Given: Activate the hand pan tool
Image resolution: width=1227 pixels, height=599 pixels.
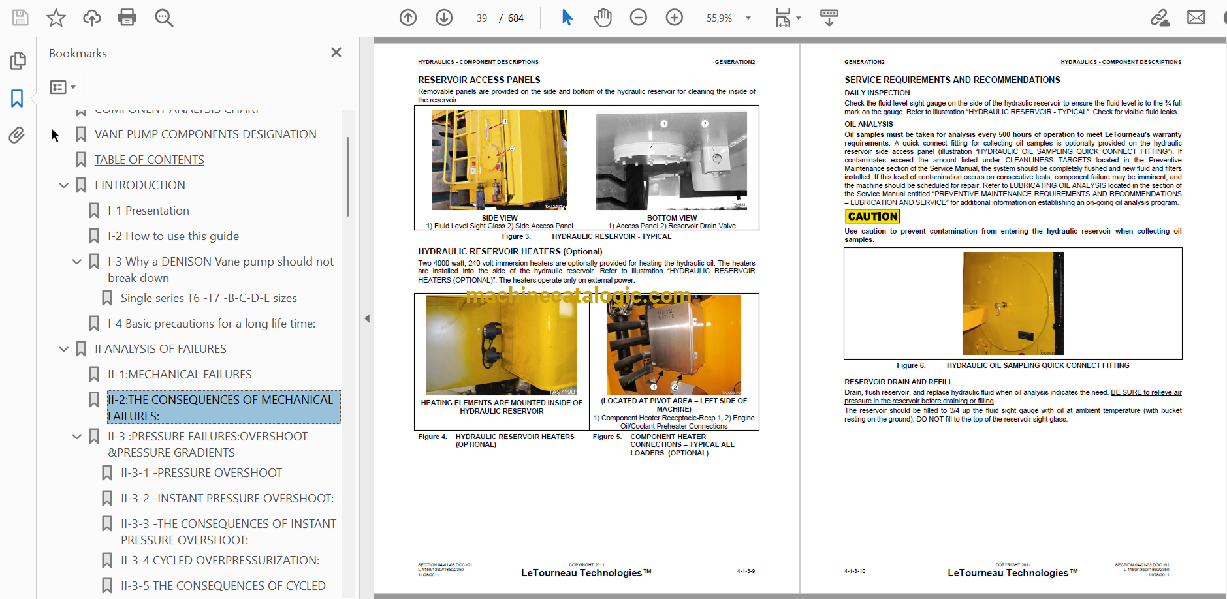Looking at the screenshot, I should click(x=603, y=18).
